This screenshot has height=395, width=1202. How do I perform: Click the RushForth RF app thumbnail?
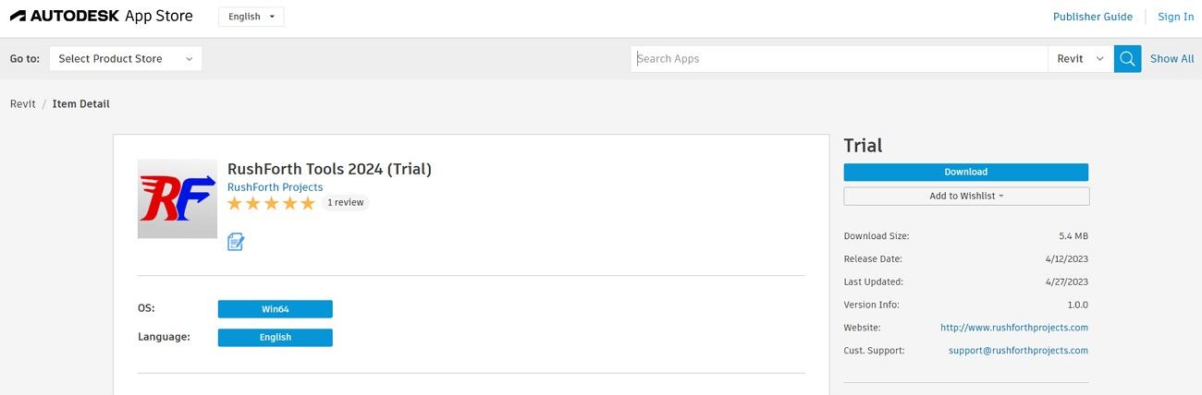[x=178, y=198]
